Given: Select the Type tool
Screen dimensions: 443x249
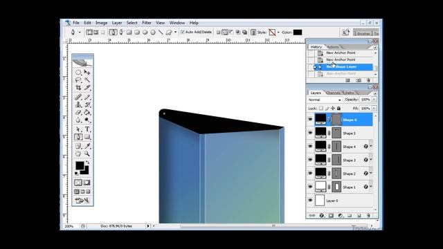Looking at the screenshot, I should coord(87,129).
